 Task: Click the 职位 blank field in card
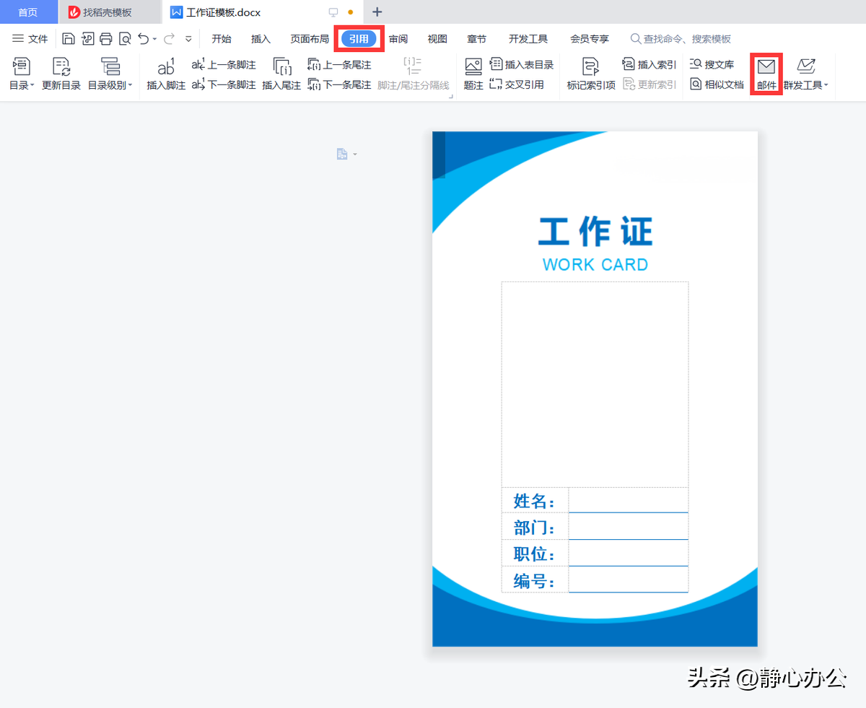click(x=629, y=554)
